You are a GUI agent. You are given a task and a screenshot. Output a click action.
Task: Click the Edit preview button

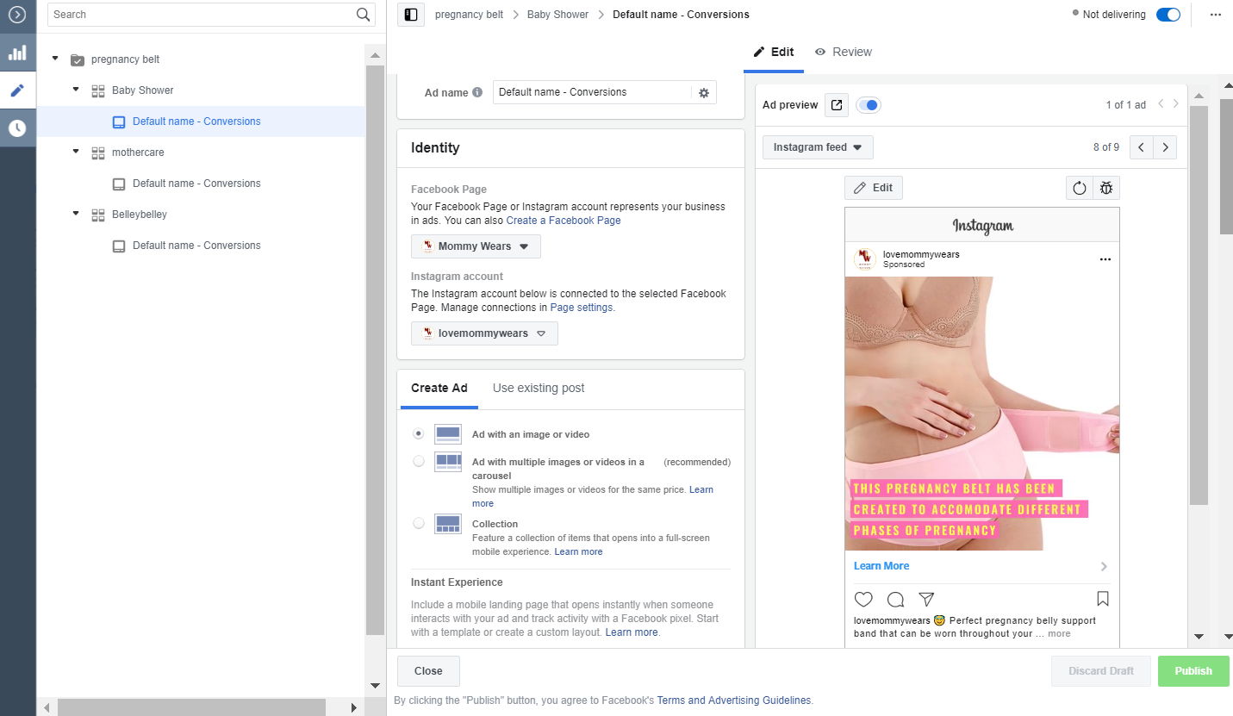(x=874, y=188)
